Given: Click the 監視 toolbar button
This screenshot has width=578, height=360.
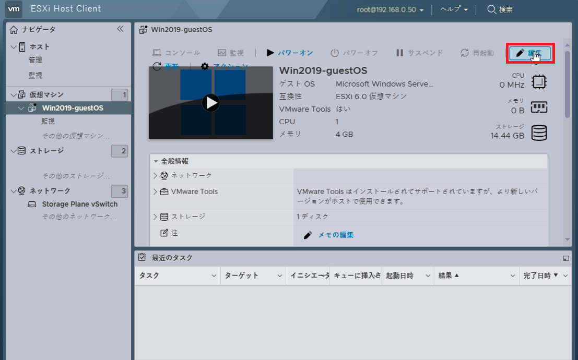Looking at the screenshot, I should [x=231, y=53].
